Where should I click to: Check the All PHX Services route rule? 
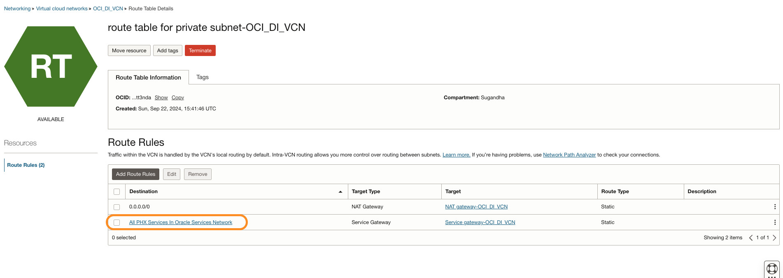coord(117,222)
